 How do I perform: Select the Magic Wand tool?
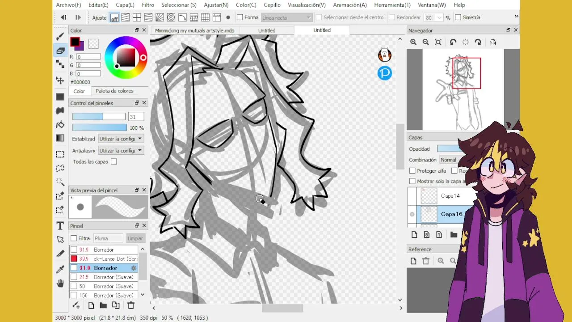click(60, 182)
